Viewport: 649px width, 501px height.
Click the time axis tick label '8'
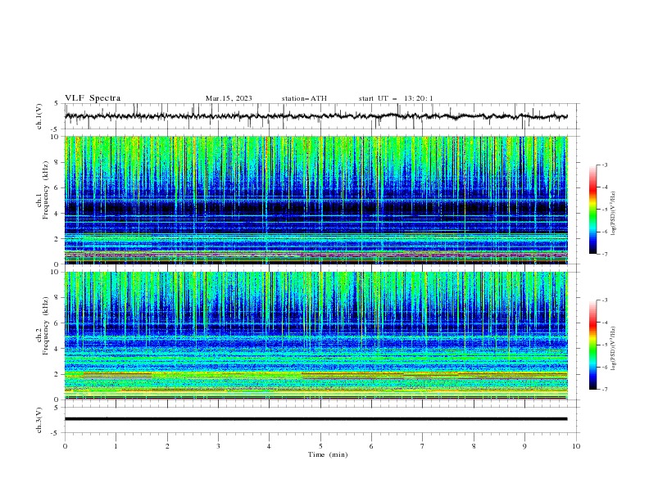pyautogui.click(x=474, y=446)
